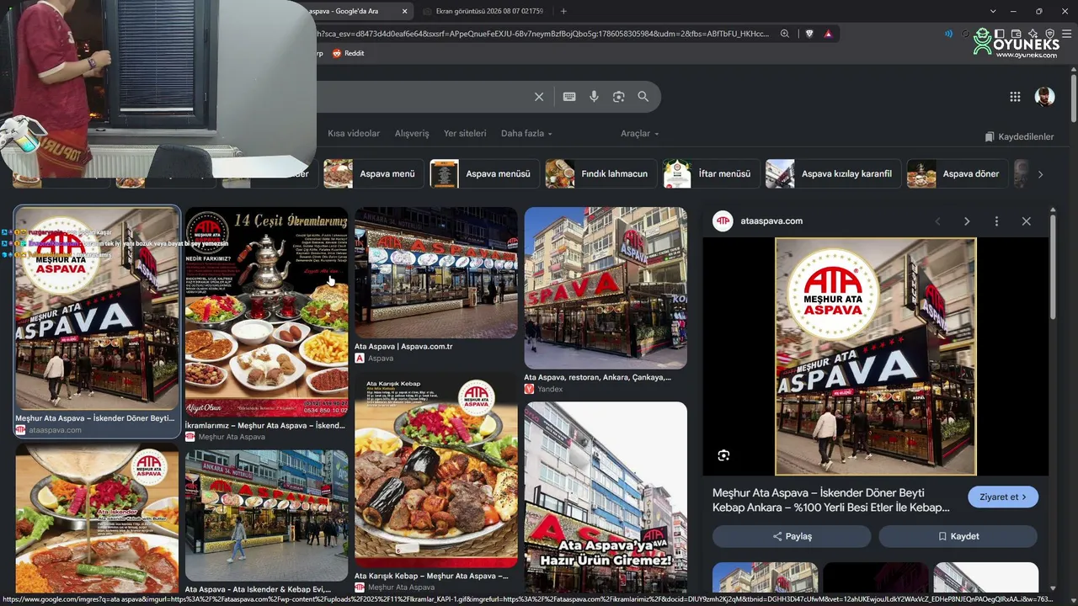Open the Kaydedilenler saved items
This screenshot has width=1078, height=606.
[1019, 136]
